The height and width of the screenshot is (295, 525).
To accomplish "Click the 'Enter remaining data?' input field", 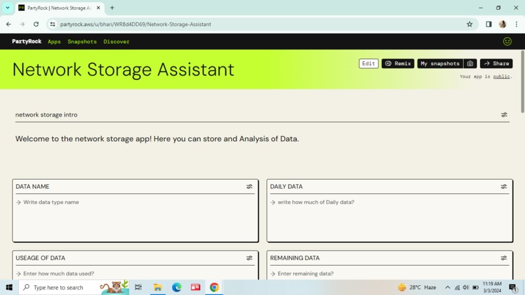I will coord(390,274).
